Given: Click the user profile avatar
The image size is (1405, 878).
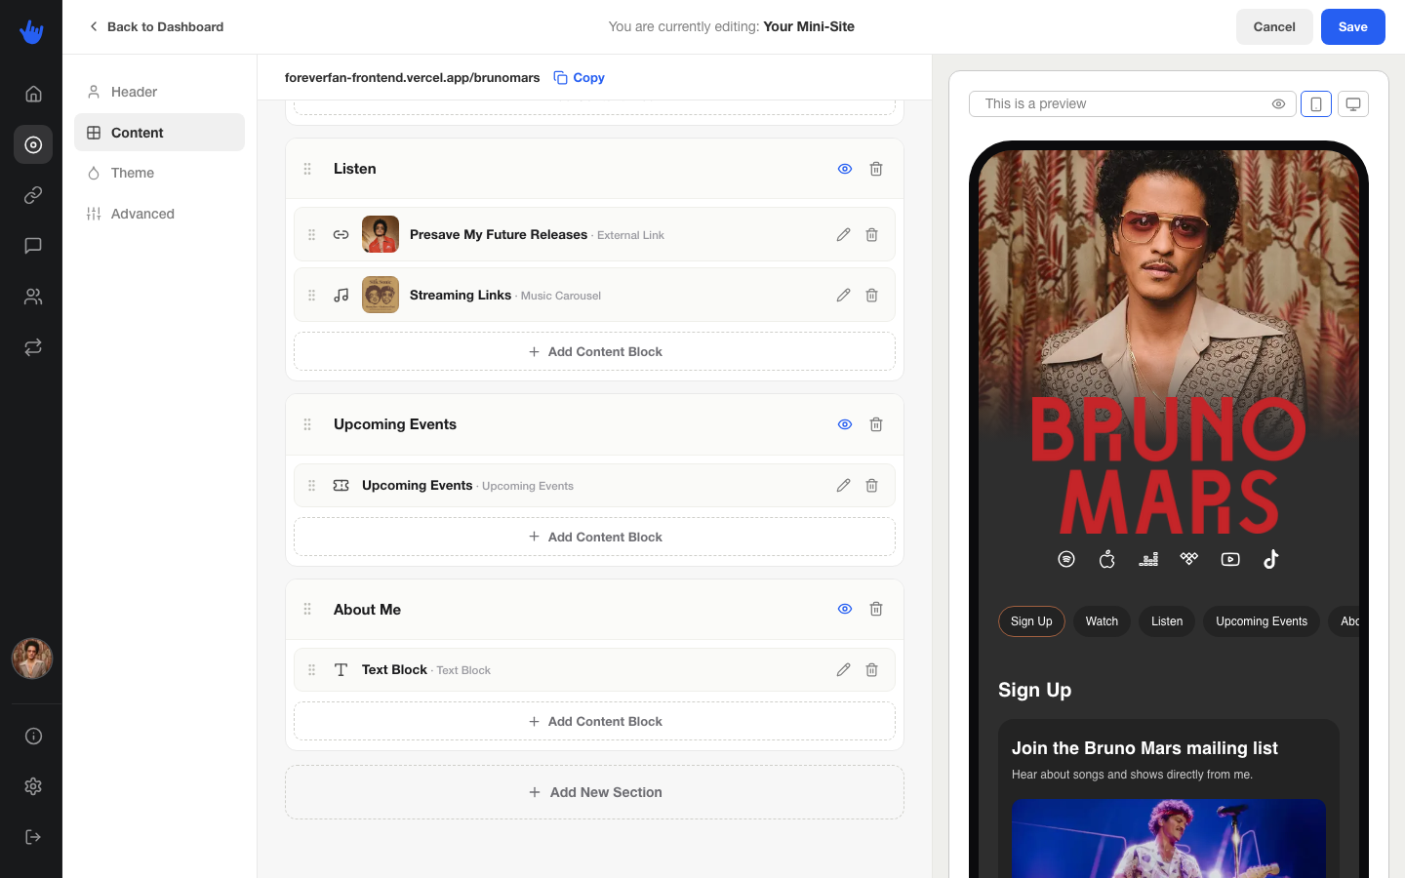Looking at the screenshot, I should point(32,658).
